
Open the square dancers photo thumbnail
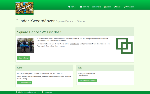[x=25, y=45]
